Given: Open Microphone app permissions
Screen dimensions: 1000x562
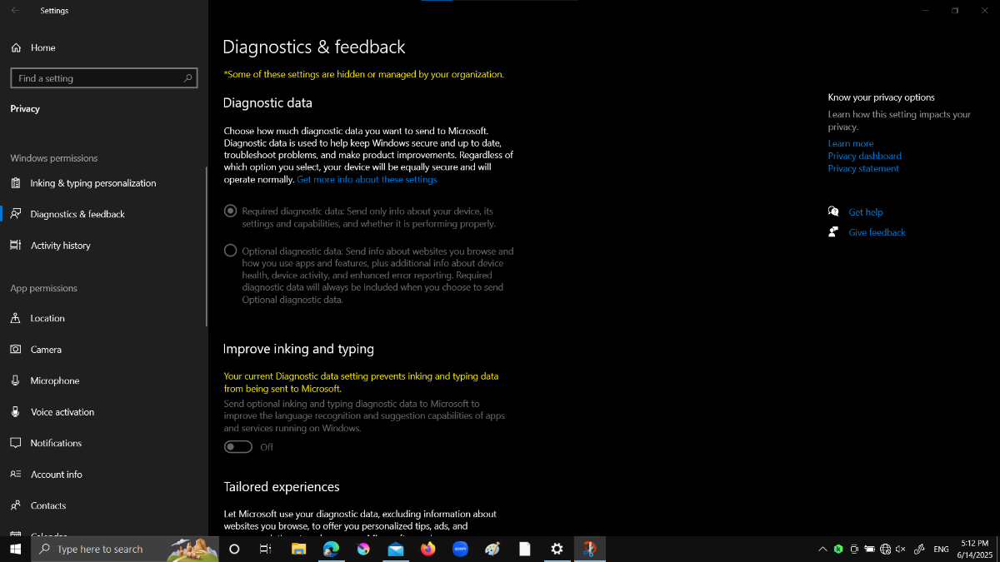Looking at the screenshot, I should 55,380.
